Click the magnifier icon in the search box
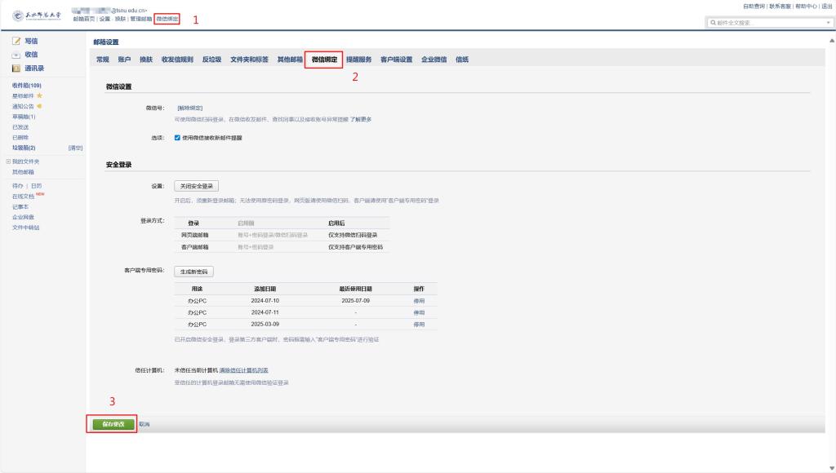Screen dimensions: 836x473 point(713,23)
